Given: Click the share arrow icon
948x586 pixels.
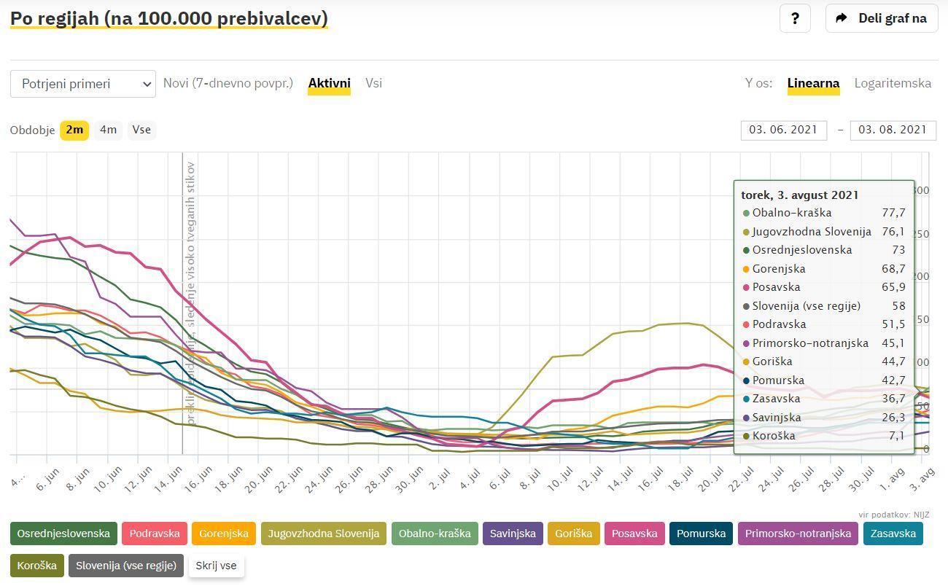Looking at the screenshot, I should pyautogui.click(x=842, y=18).
